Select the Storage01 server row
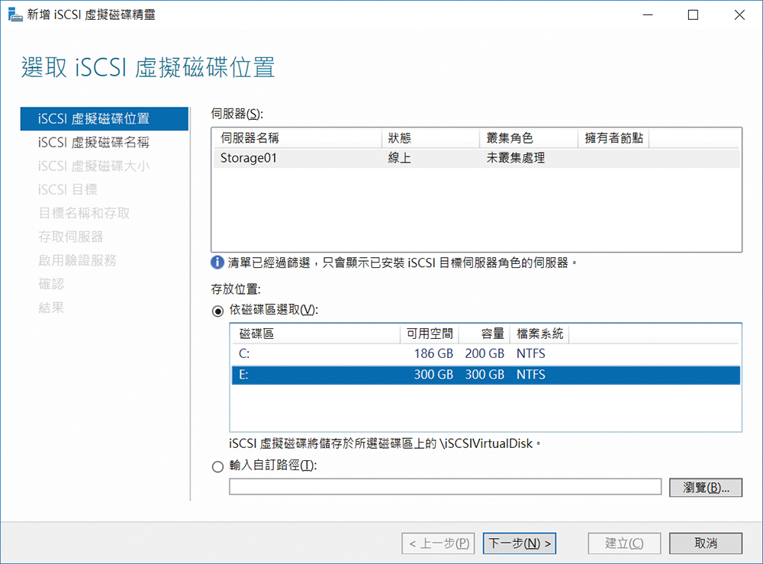The width and height of the screenshot is (763, 564). [x=473, y=159]
